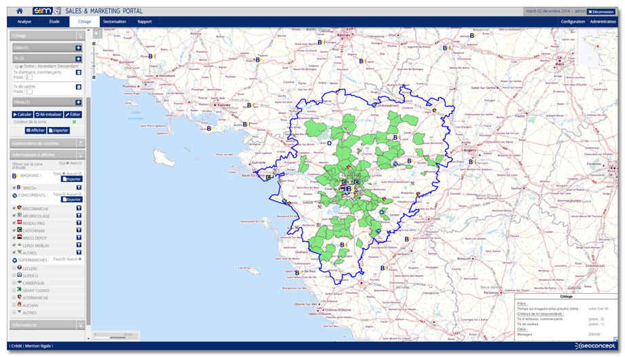Expand the bottom Informations panel
Screen dimensions: 625x357
point(81,325)
